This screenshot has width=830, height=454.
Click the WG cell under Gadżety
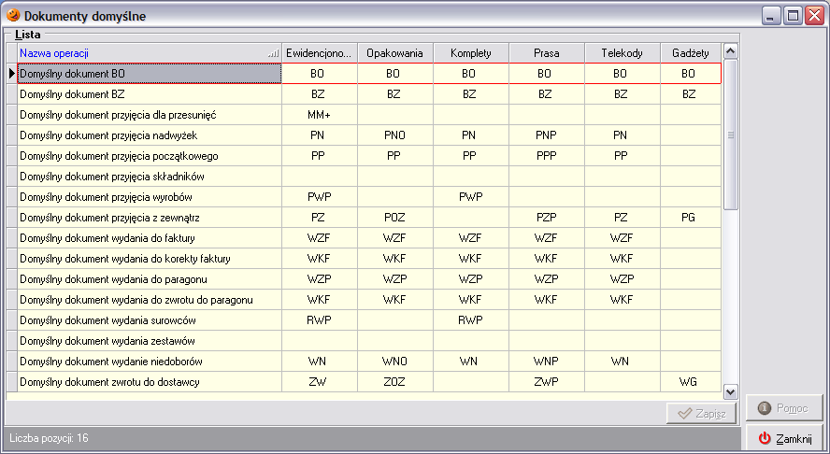691,382
